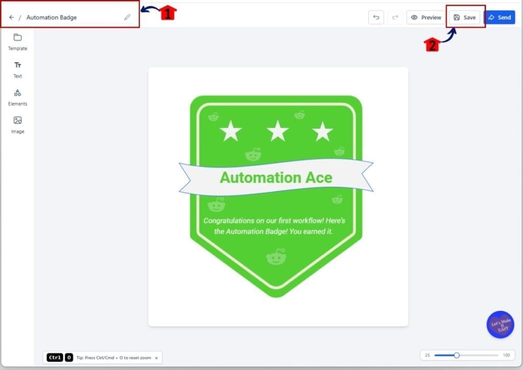Send the finished badge
The width and height of the screenshot is (523, 370).
coord(500,17)
